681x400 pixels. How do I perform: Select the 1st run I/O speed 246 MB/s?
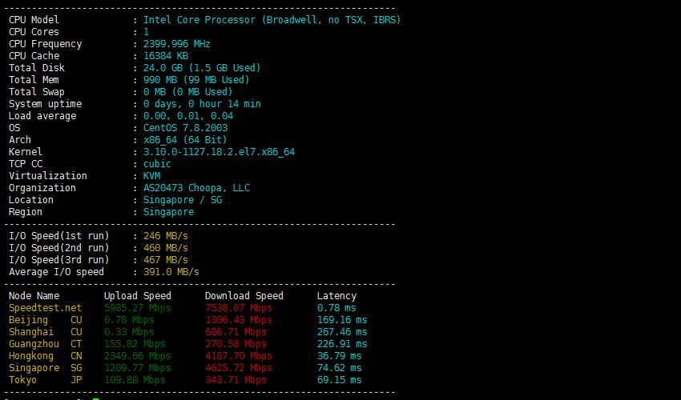click(166, 236)
